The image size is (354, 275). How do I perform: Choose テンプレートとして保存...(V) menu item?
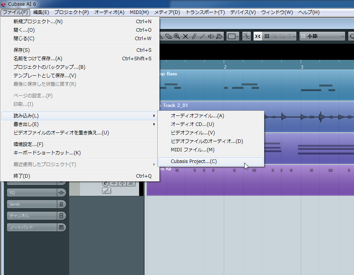[x=80, y=76]
